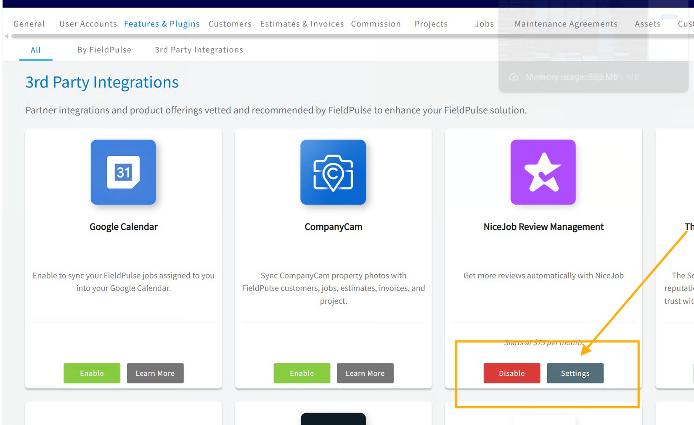Click the horizontal tab scrollbar
The width and height of the screenshot is (694, 425).
point(352,36)
